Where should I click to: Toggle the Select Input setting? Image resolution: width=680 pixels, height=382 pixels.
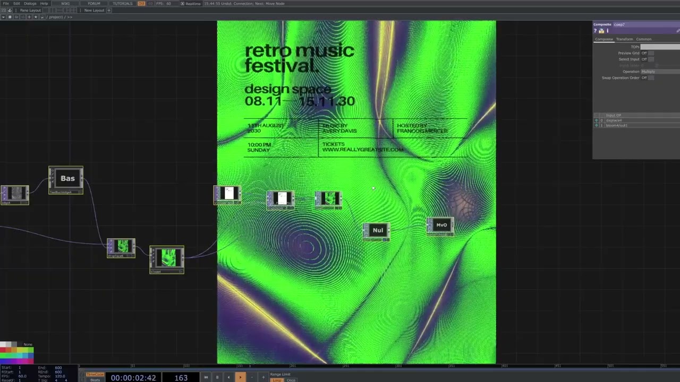[651, 59]
